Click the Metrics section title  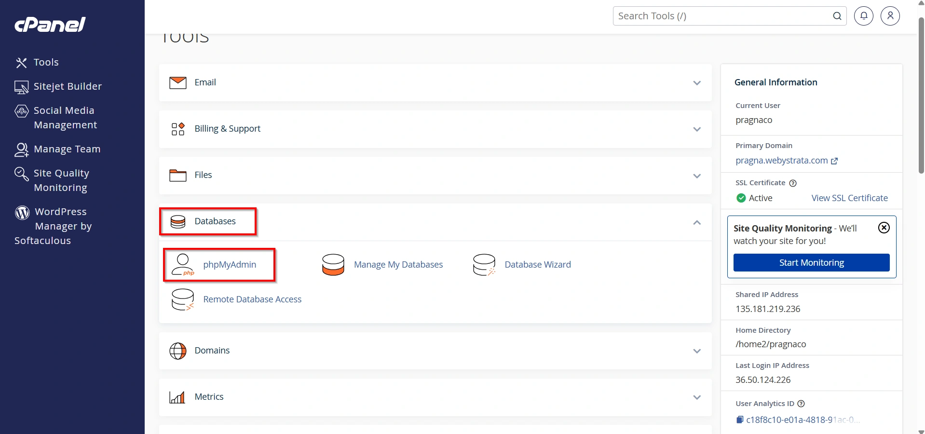coord(209,397)
